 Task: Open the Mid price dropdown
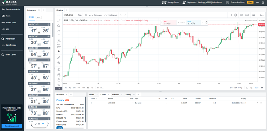[x=254, y=15]
